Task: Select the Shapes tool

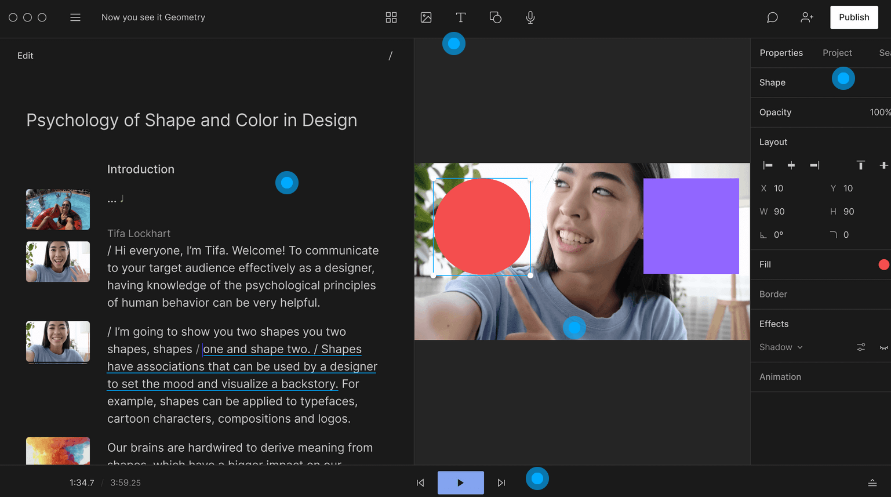Action: (x=496, y=17)
